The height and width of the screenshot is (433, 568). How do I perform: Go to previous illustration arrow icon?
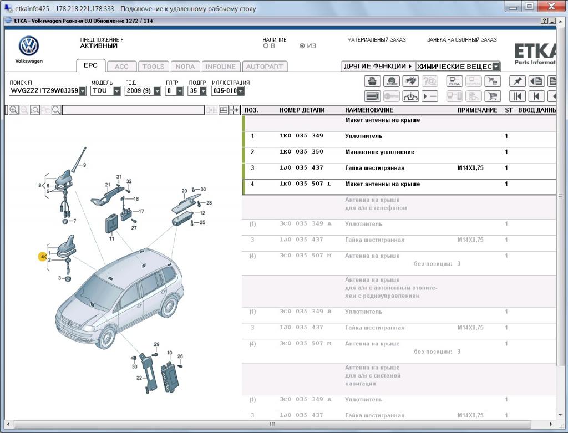point(536,96)
